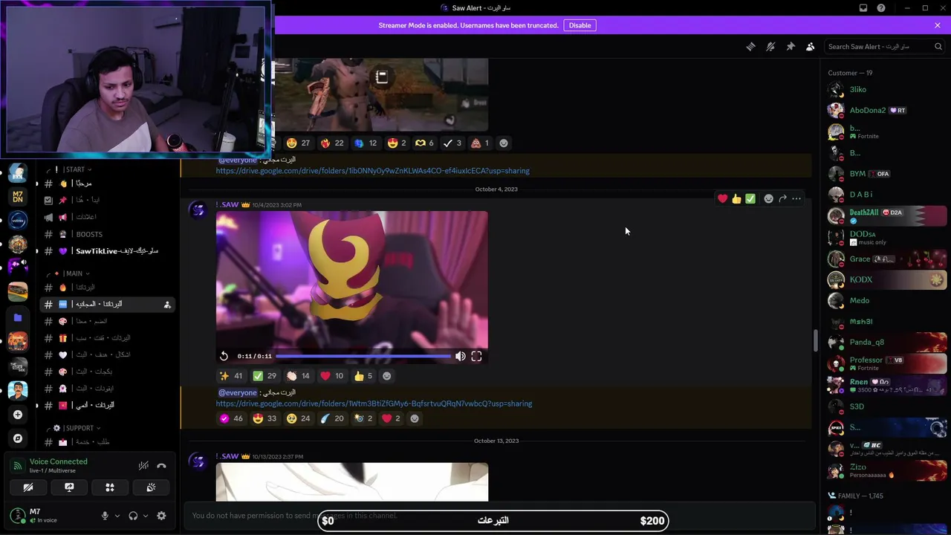The width and height of the screenshot is (951, 535).
Task: Collapse the START channel category
Action: (x=74, y=169)
